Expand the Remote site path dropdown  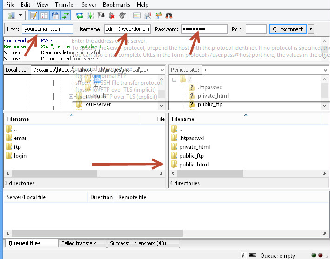[325, 70]
